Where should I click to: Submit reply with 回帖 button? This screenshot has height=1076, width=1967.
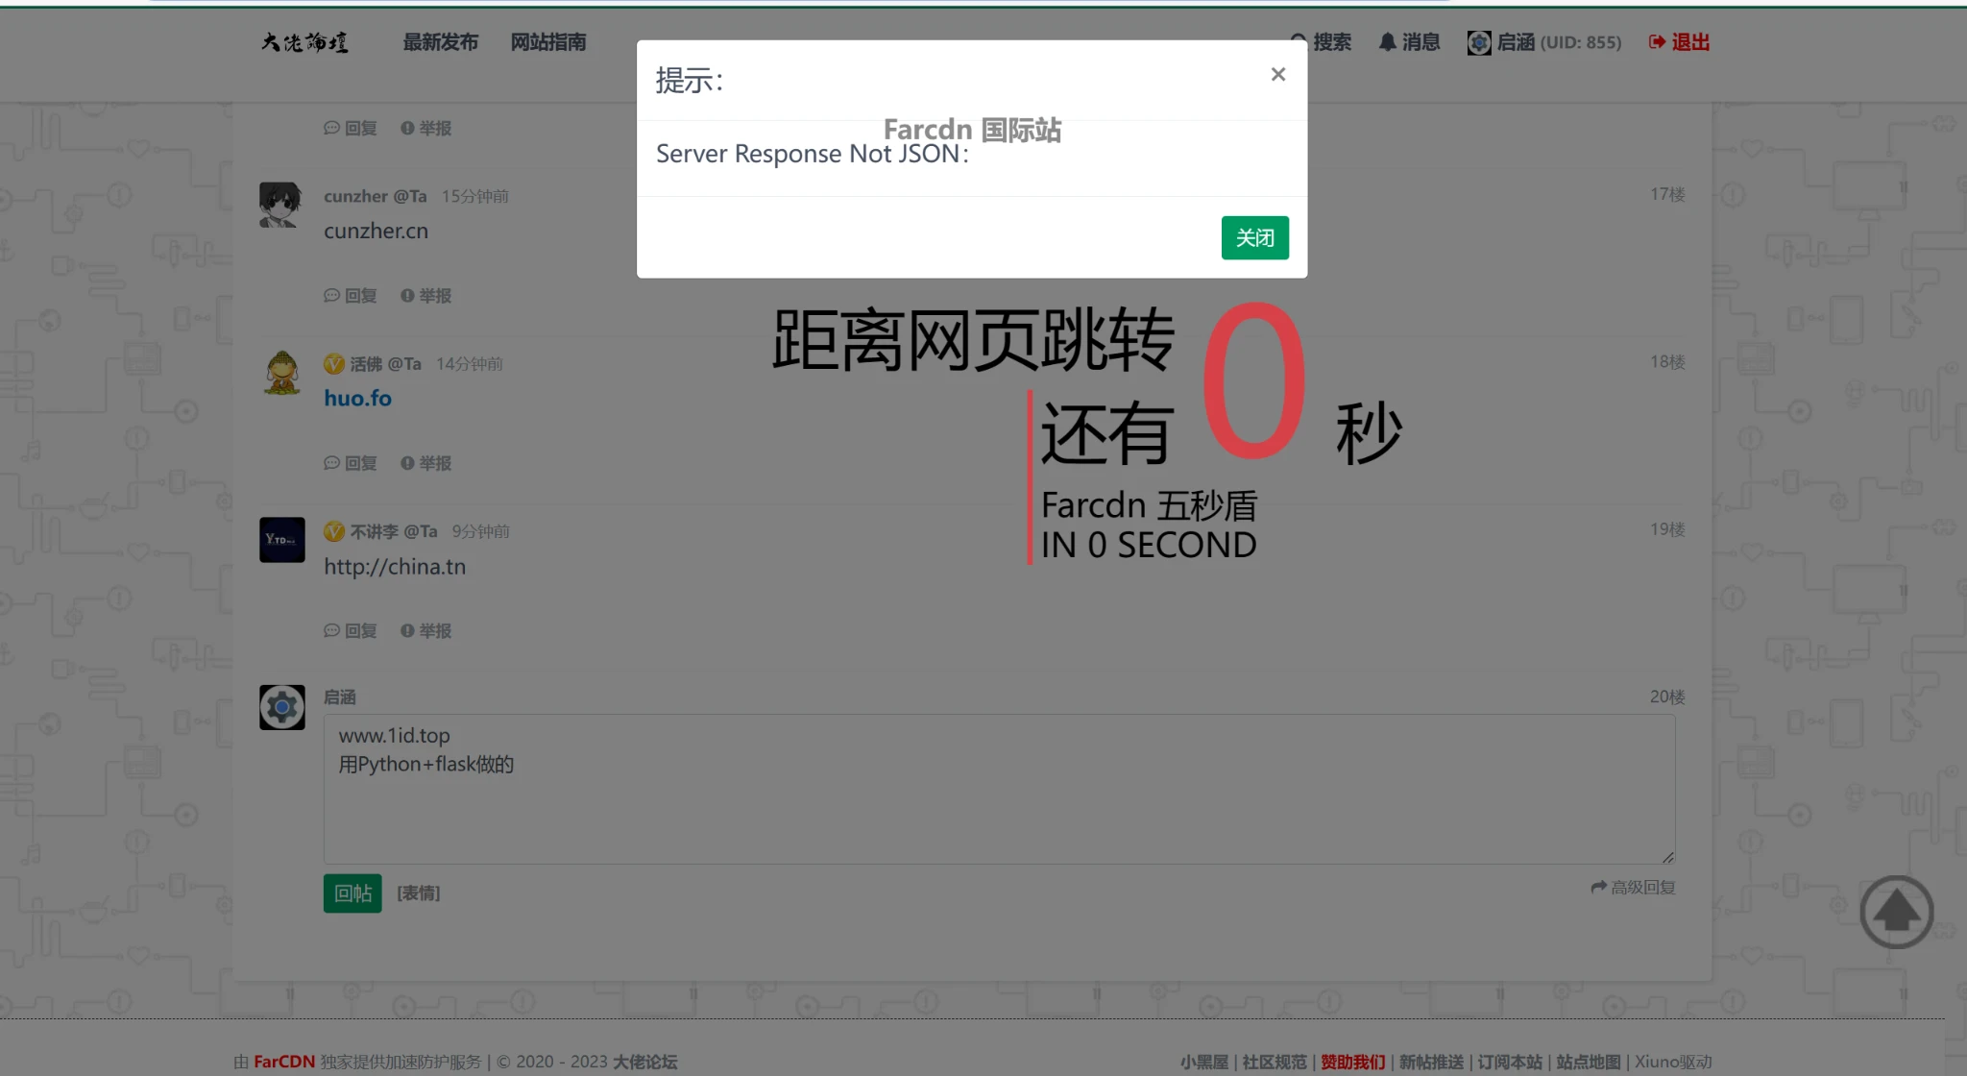(x=352, y=893)
